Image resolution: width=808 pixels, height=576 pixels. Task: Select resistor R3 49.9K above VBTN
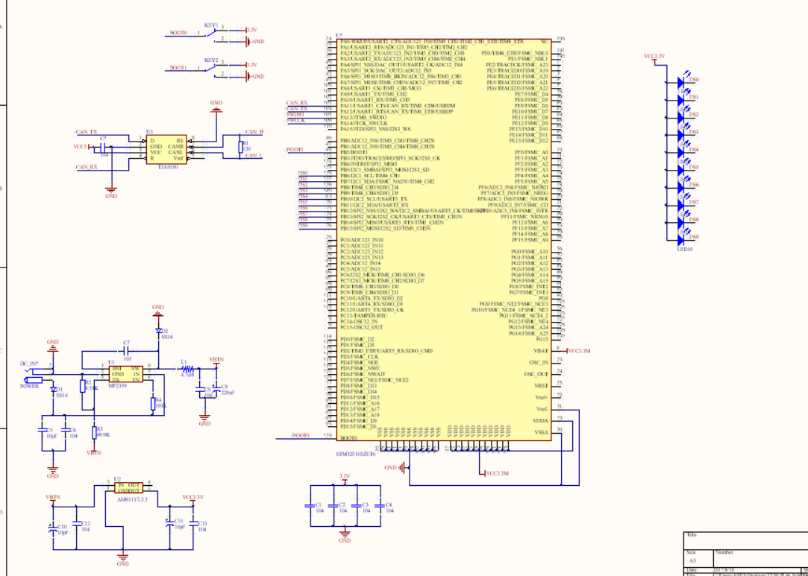tap(94, 433)
